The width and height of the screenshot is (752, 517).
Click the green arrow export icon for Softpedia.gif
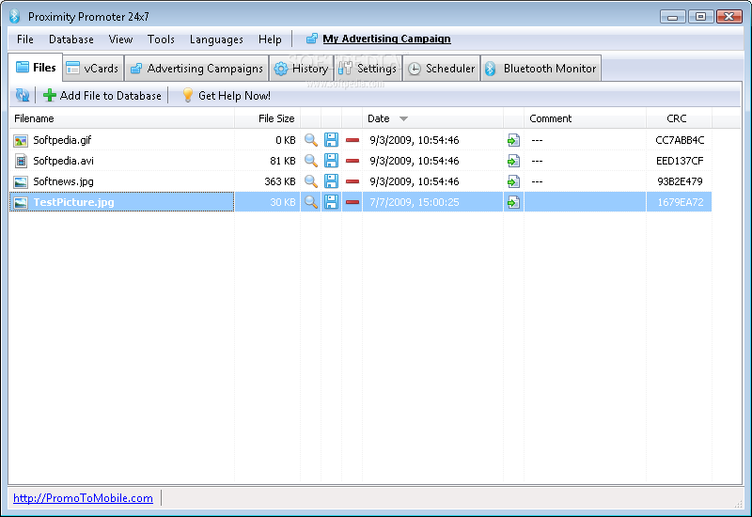(513, 140)
